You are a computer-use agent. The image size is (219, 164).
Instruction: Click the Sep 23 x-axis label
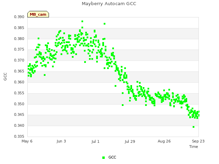(198, 141)
